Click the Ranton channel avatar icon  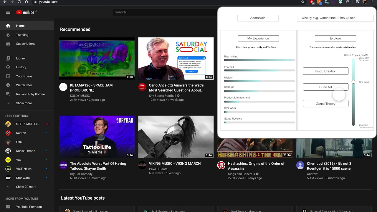[x=8, y=133]
